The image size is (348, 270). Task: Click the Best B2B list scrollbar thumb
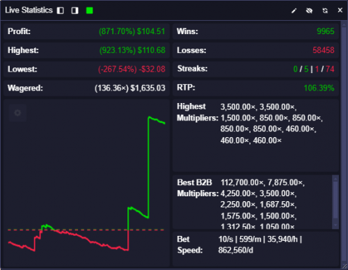(335, 200)
